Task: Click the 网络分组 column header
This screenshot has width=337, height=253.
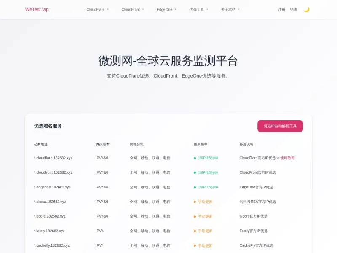Action: pyautogui.click(x=136, y=144)
